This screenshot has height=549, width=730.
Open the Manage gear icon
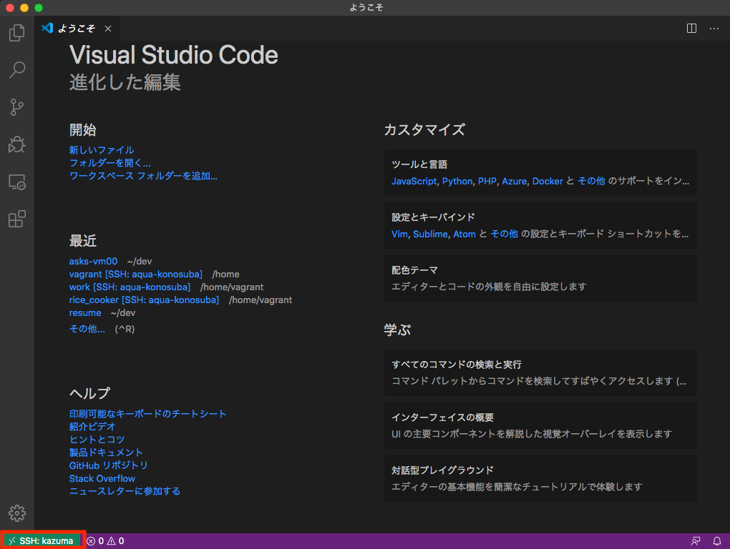(x=16, y=513)
